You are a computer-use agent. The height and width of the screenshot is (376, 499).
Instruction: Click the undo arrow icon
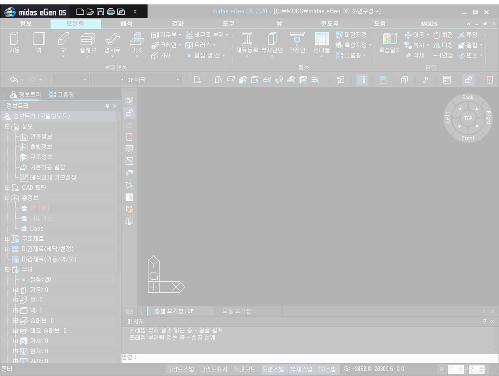tap(14, 79)
